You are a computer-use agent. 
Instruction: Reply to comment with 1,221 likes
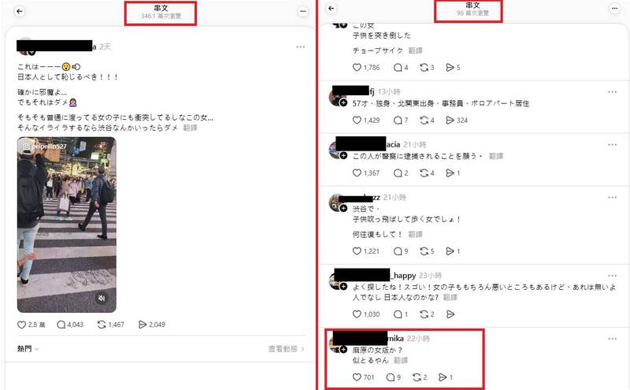tap(401, 251)
